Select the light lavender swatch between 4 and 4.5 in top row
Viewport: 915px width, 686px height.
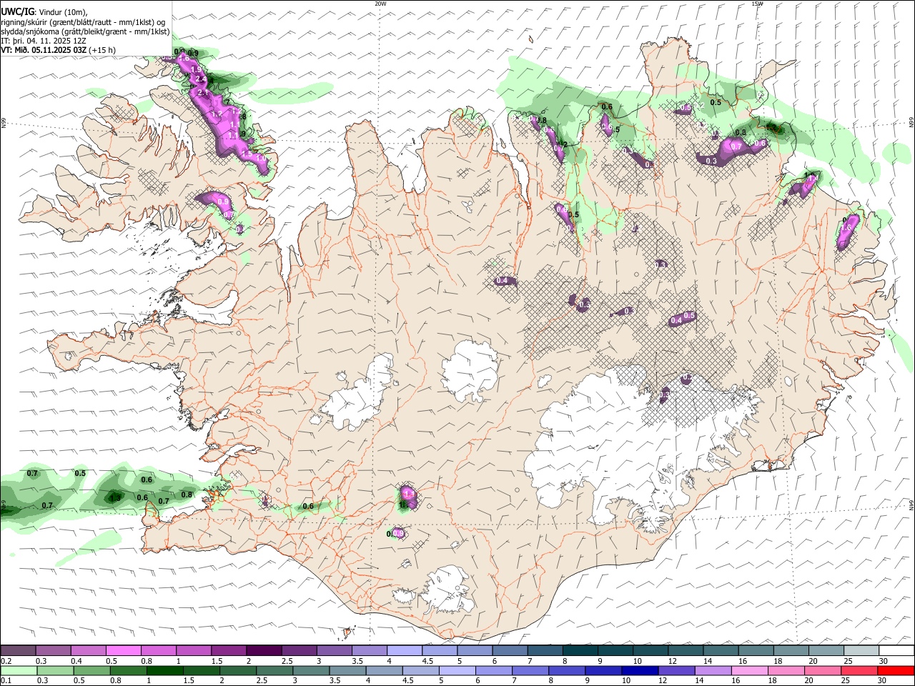404,650
